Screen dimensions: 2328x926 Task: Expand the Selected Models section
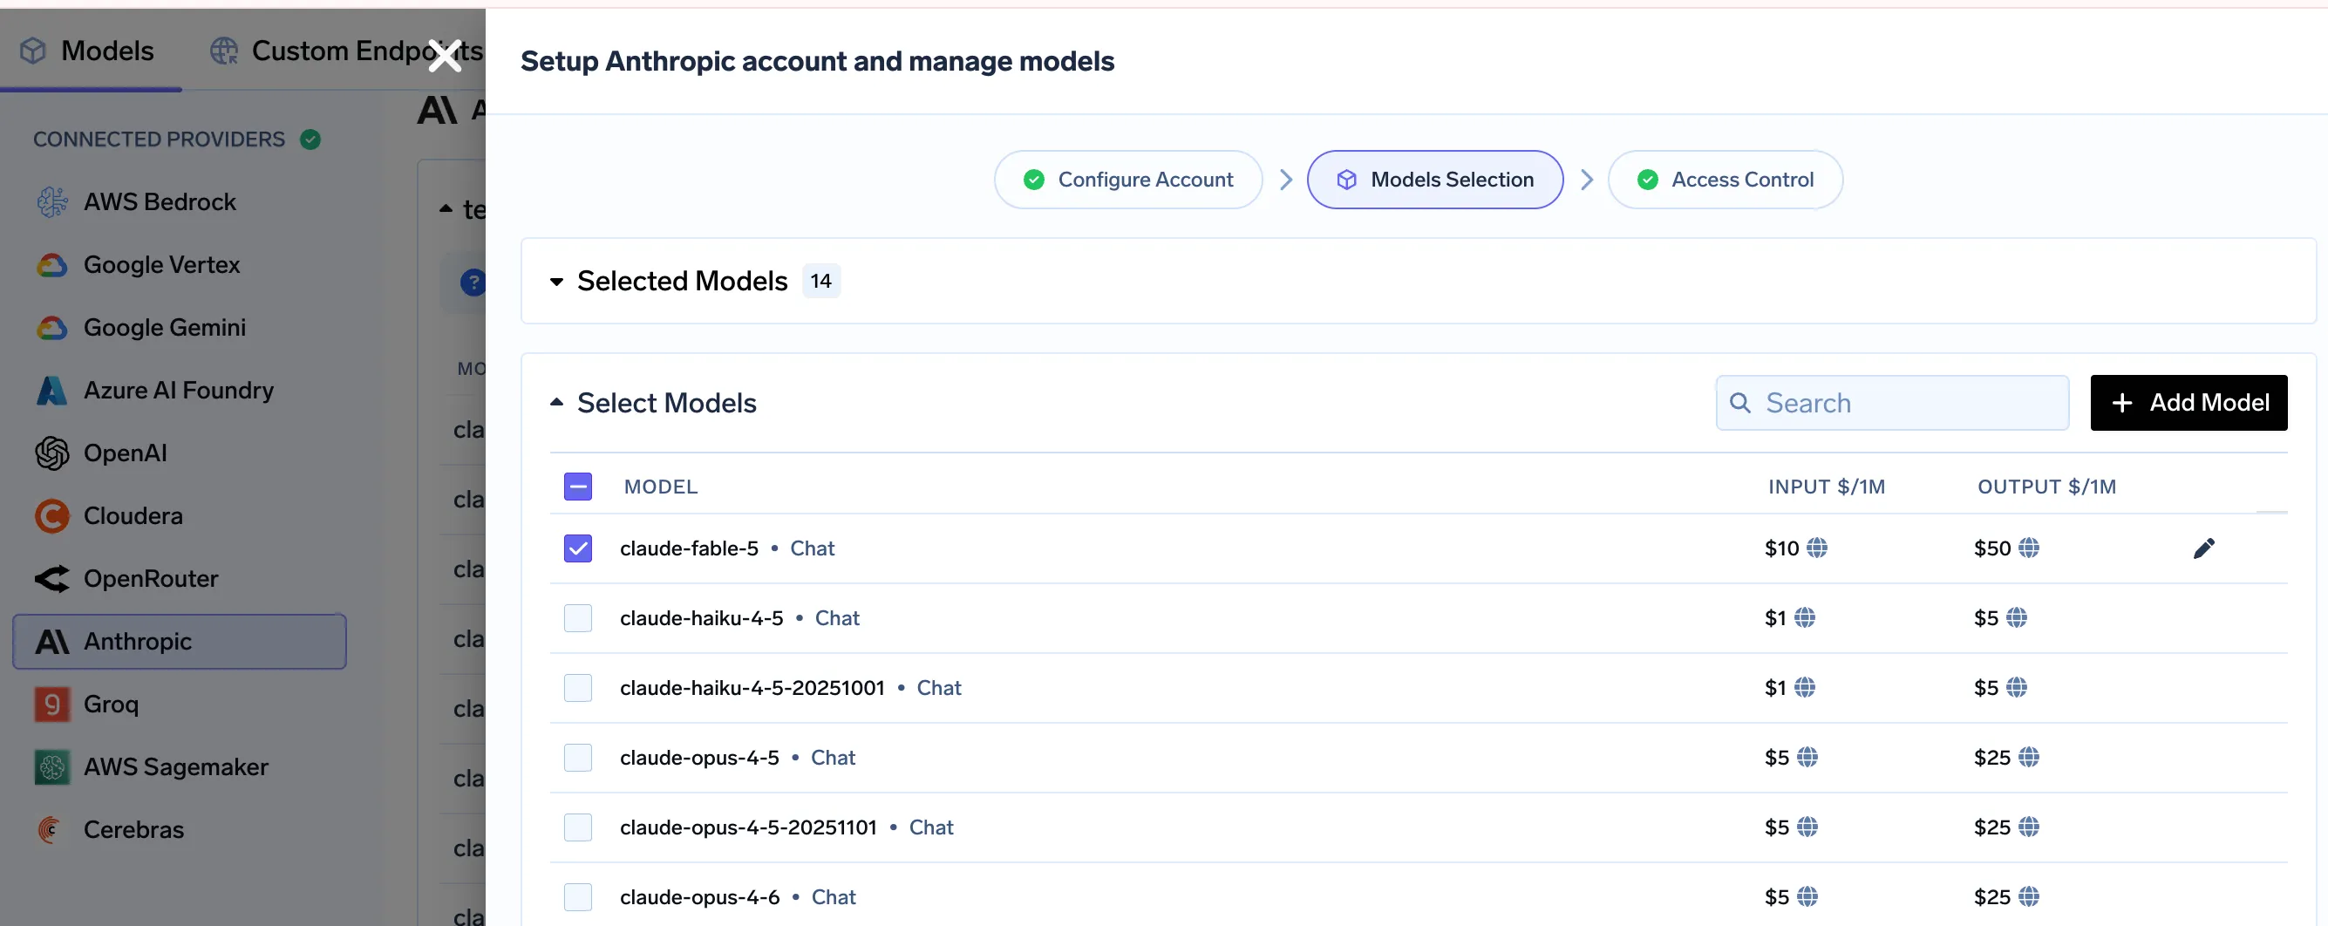[556, 282]
